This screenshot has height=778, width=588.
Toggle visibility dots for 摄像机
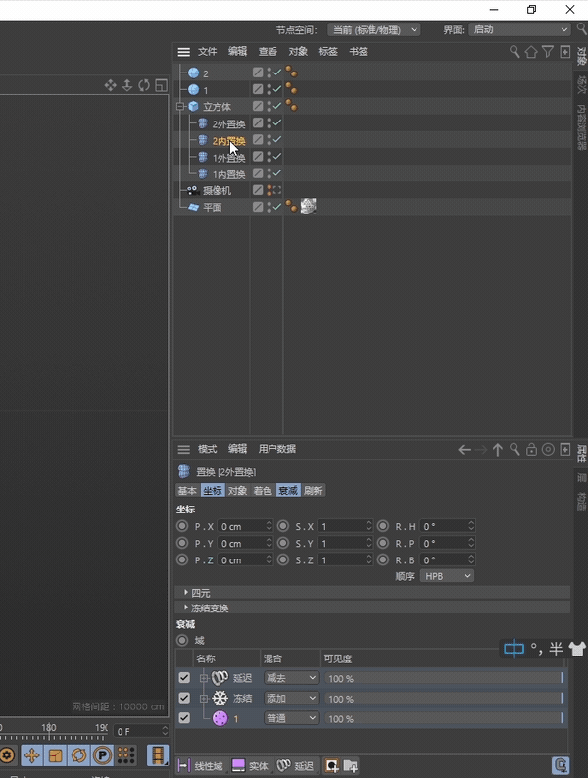[269, 190]
